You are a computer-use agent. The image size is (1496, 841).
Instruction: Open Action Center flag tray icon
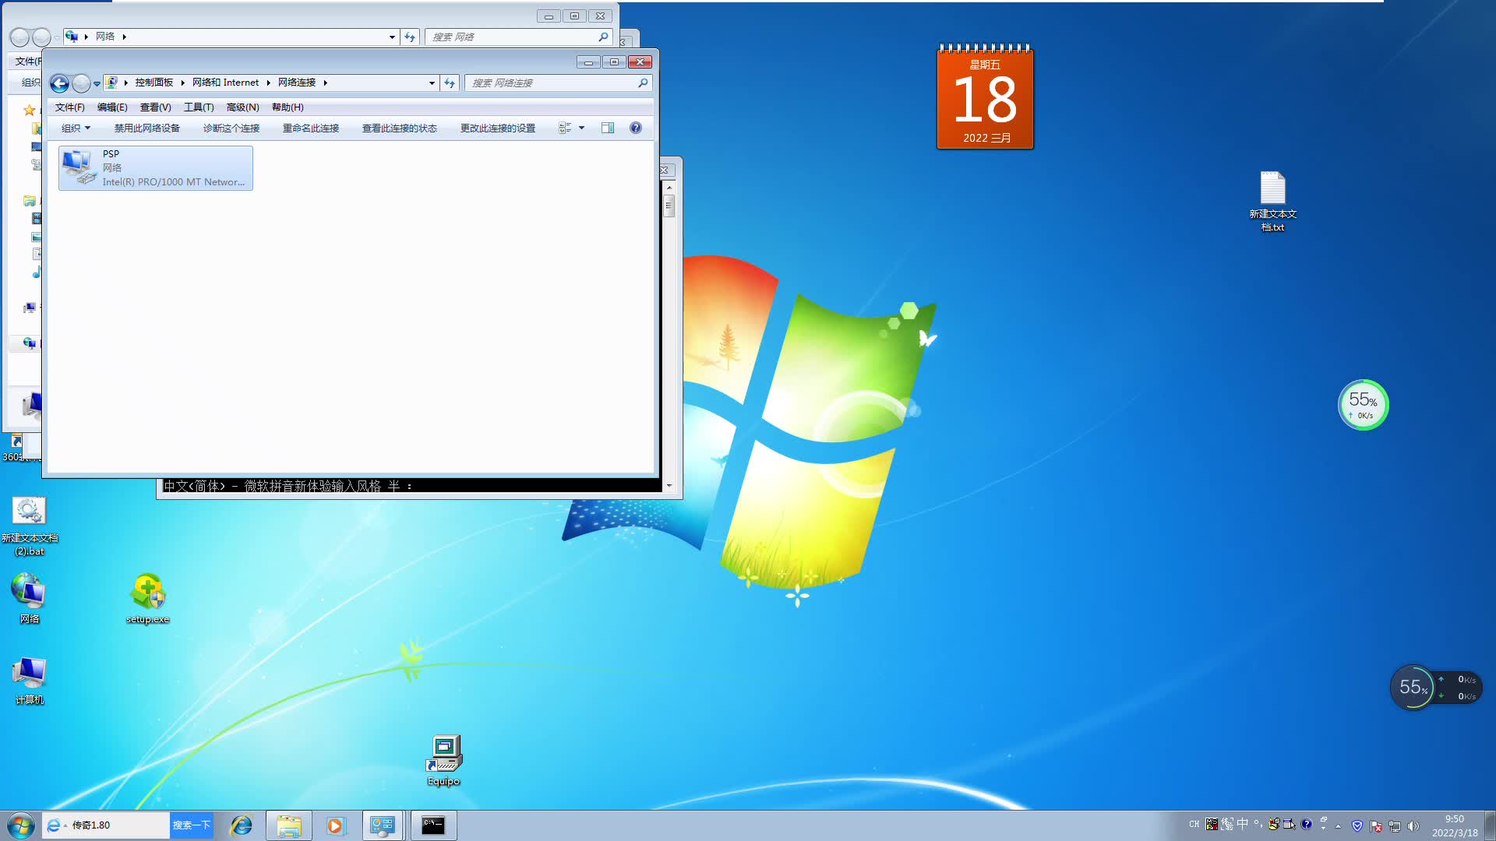[x=1376, y=826]
